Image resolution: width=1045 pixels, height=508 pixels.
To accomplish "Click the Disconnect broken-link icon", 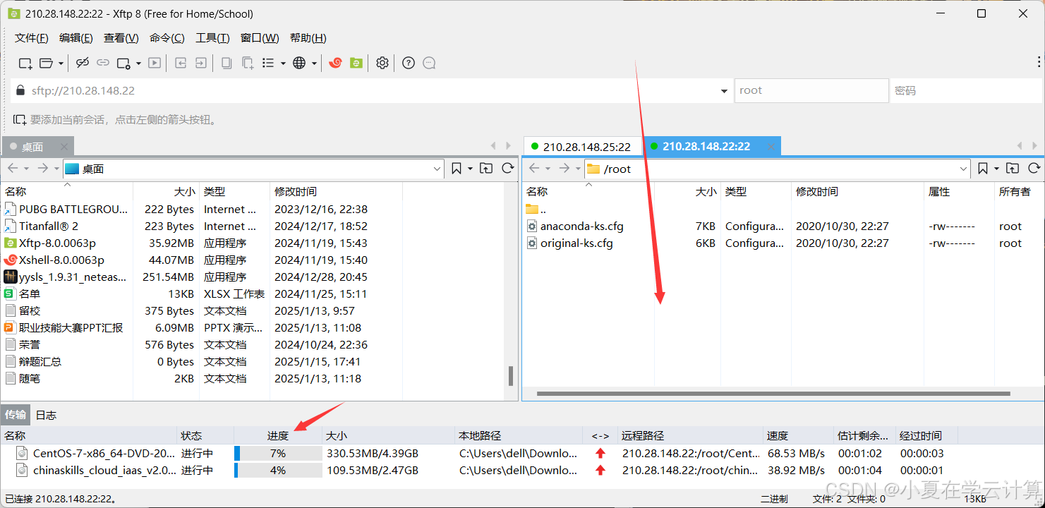I will 83,63.
